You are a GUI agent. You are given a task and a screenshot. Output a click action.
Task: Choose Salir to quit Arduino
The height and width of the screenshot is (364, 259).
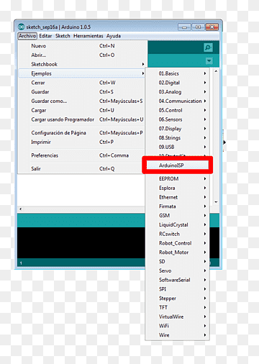(82, 168)
